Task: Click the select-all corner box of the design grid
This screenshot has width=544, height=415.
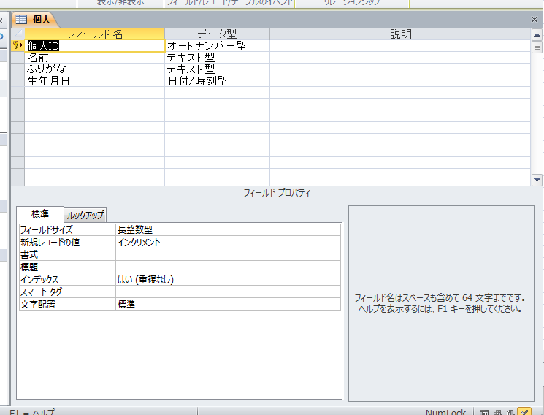Action: point(18,34)
